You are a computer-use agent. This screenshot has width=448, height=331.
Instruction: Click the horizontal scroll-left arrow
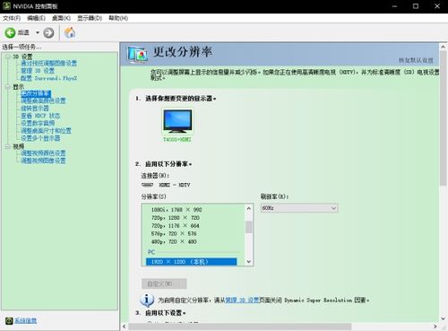point(125,327)
